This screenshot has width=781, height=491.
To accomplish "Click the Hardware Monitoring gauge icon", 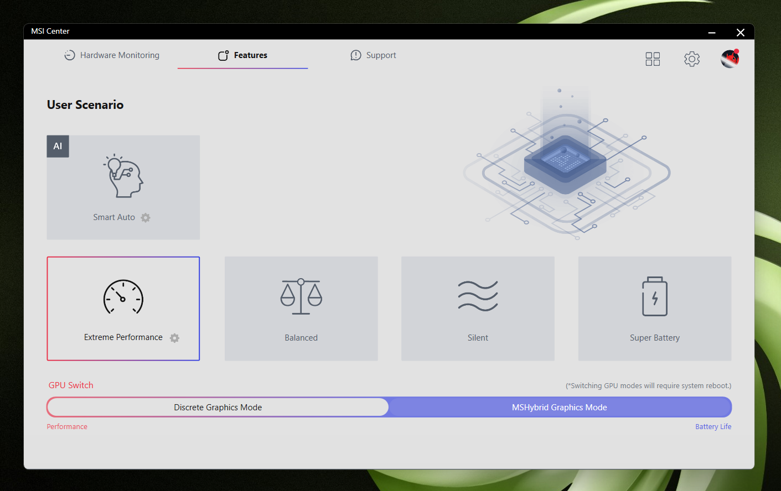I will [70, 55].
